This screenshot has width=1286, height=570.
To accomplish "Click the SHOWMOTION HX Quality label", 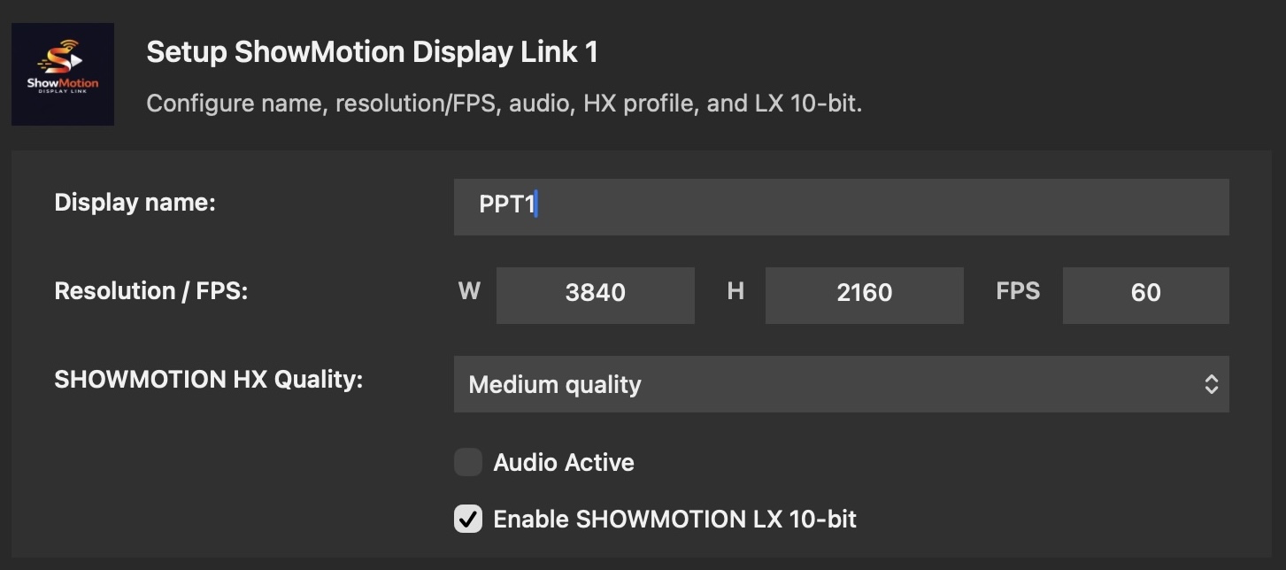I will coord(207,379).
